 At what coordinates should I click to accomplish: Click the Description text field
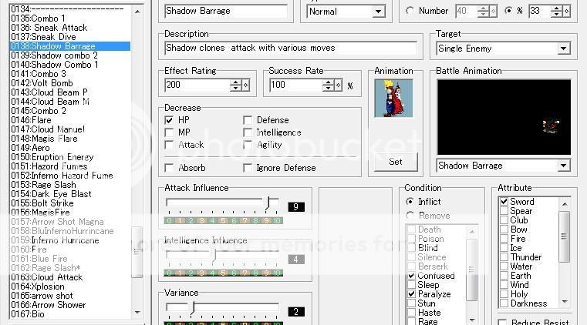[290, 48]
